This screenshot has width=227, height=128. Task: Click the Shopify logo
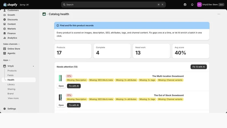pos(10,5)
